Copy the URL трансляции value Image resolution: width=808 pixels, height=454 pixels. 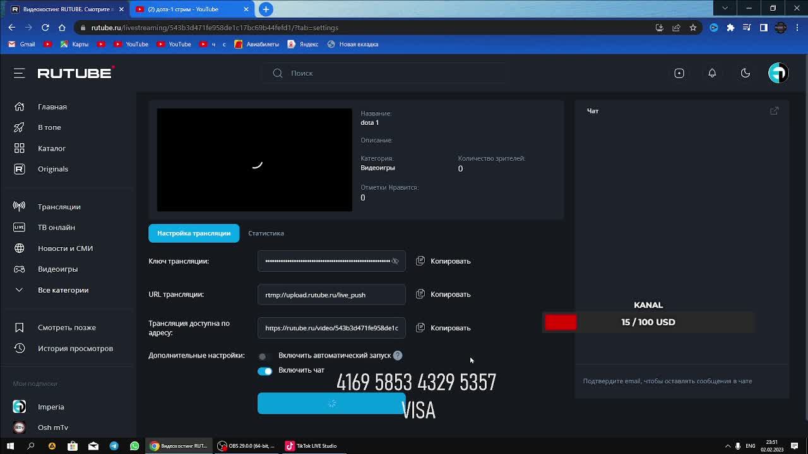click(443, 294)
